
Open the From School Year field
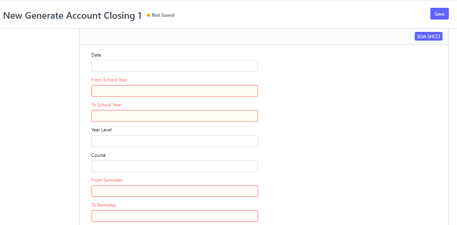tap(174, 91)
